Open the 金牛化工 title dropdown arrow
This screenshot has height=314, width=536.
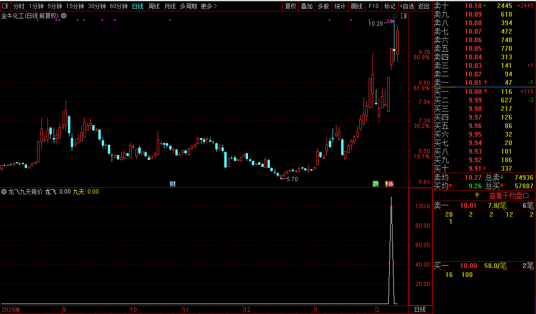pyautogui.click(x=64, y=16)
